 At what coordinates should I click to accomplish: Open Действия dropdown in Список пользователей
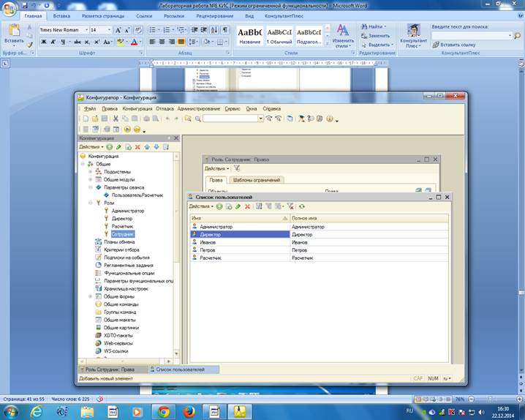pos(201,206)
